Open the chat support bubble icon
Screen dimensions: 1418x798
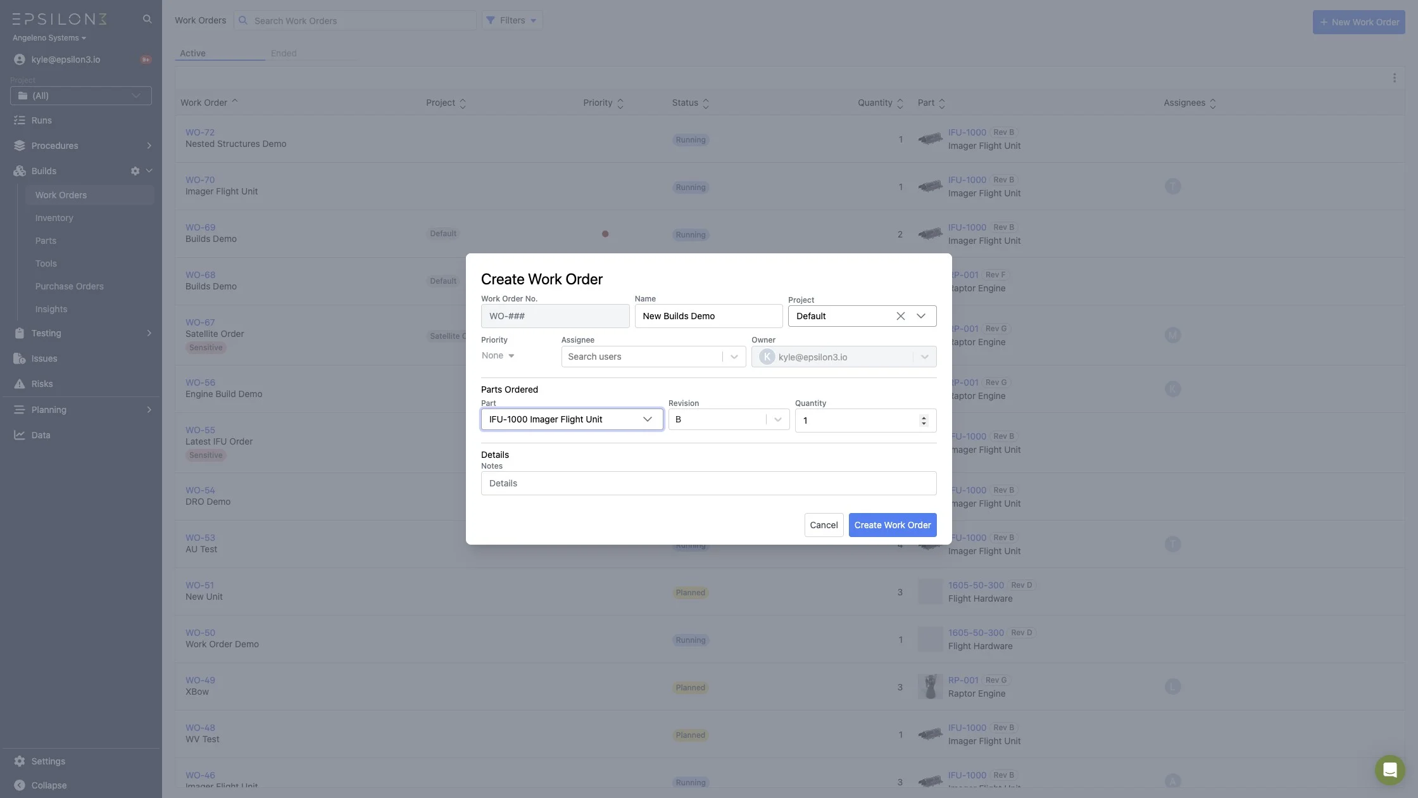tap(1390, 769)
